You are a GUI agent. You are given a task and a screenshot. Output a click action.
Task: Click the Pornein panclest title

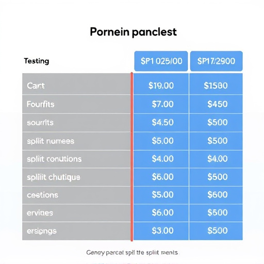click(134, 32)
